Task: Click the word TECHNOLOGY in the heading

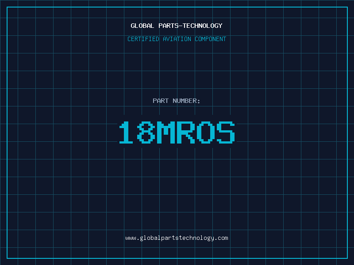Action: tap(204, 26)
